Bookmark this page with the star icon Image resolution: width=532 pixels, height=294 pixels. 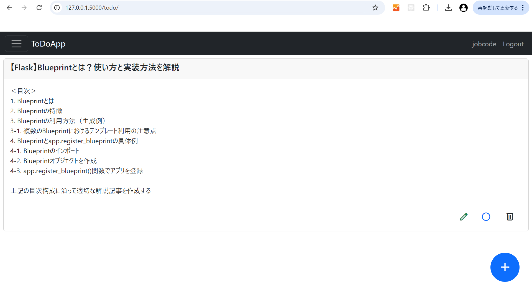(x=375, y=7)
